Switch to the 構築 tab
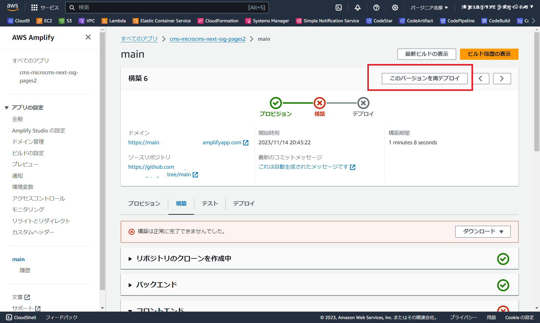The width and height of the screenshot is (540, 323). tap(181, 203)
